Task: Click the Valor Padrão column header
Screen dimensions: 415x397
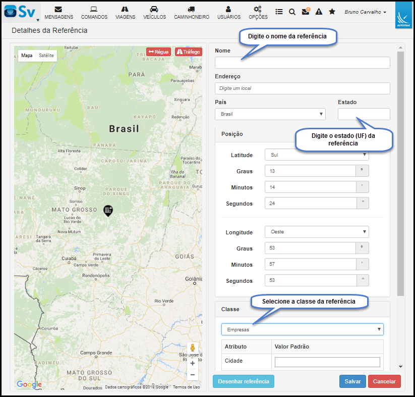Action: tap(291, 346)
